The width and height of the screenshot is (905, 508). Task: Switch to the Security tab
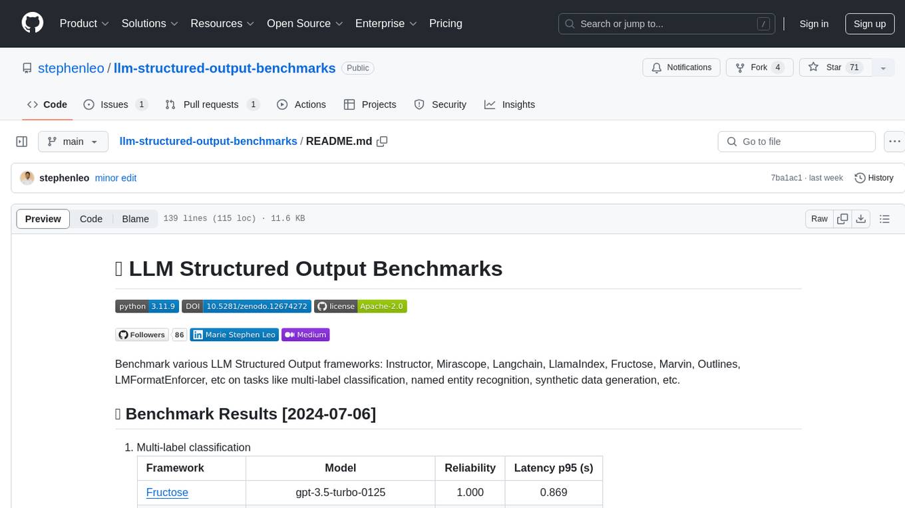[440, 104]
